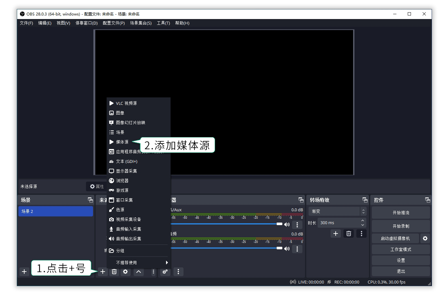The height and width of the screenshot is (299, 441).
Task: Mute the desktop audio channel speaker
Action: click(287, 249)
